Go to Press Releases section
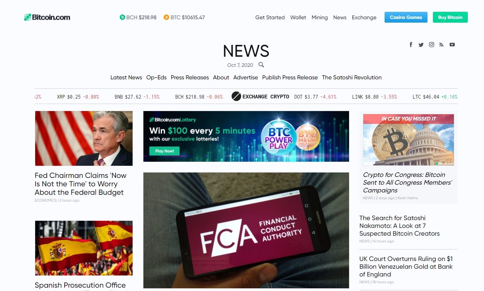This screenshot has width=484, height=291. (x=190, y=77)
